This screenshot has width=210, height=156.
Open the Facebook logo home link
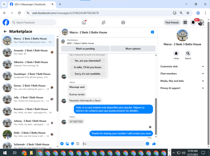pos(6,22)
